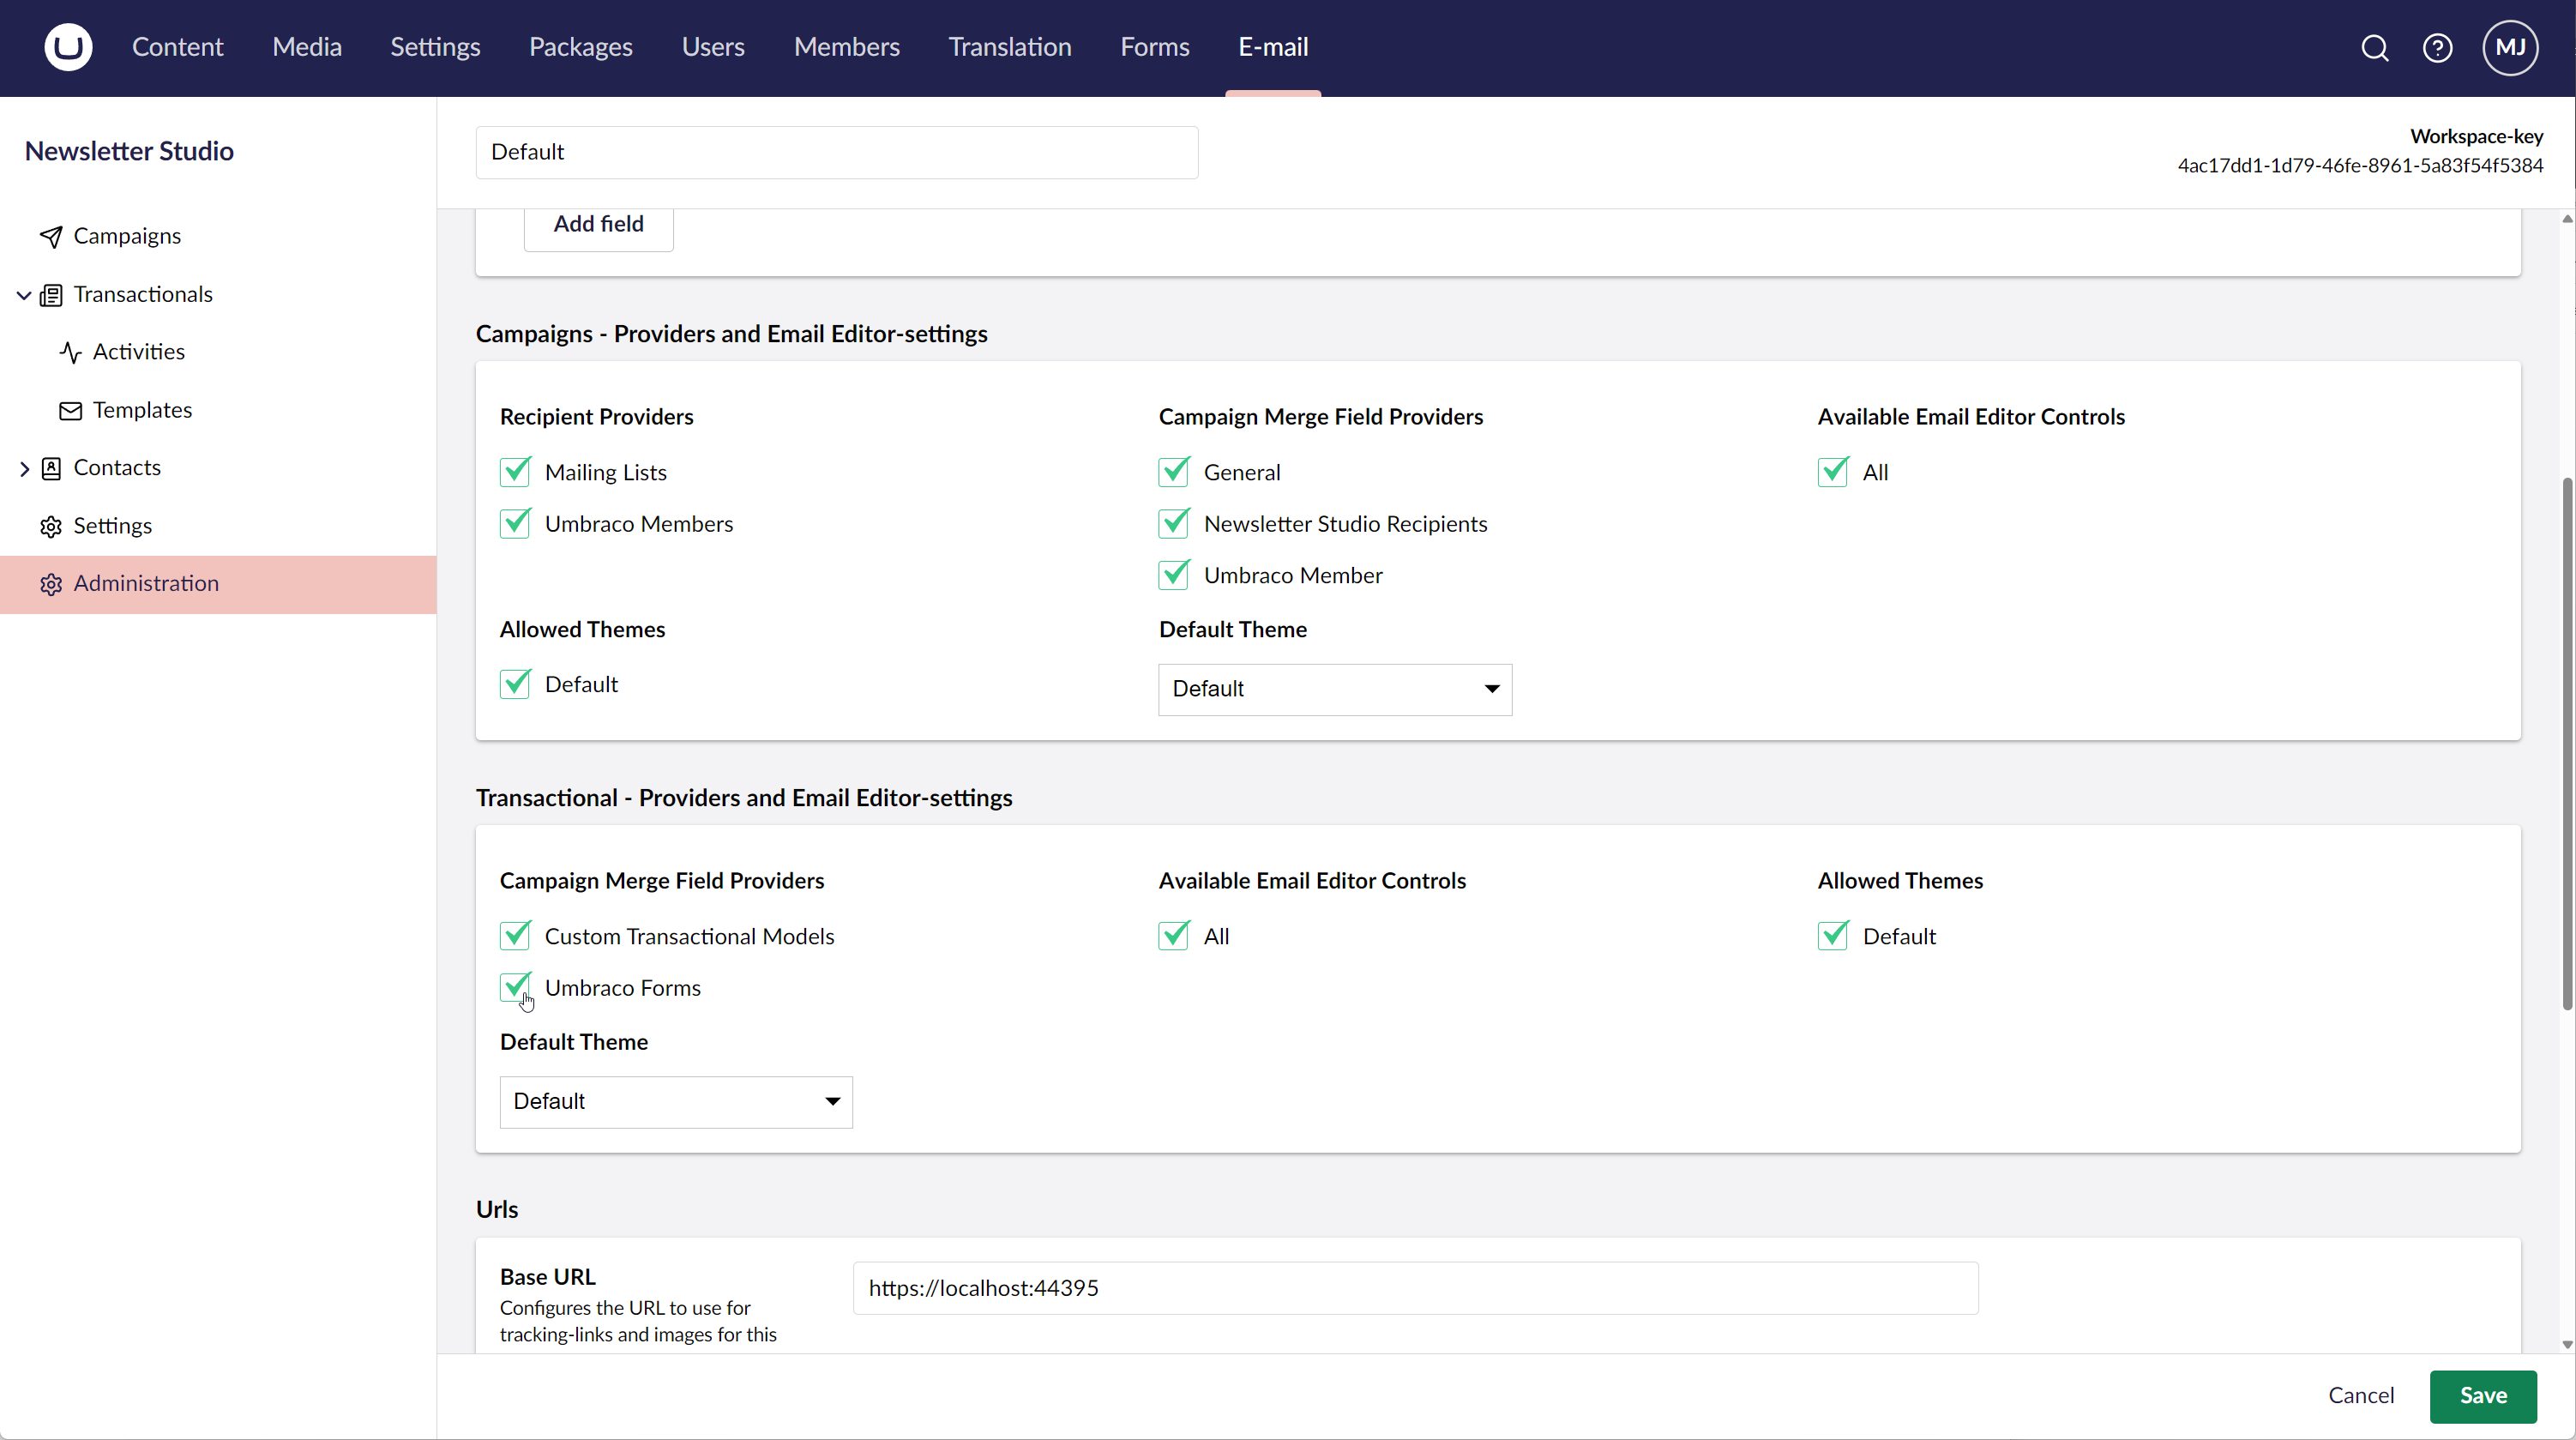This screenshot has width=2576, height=1440.
Task: Click the Cancel button
Action: 2361,1396
